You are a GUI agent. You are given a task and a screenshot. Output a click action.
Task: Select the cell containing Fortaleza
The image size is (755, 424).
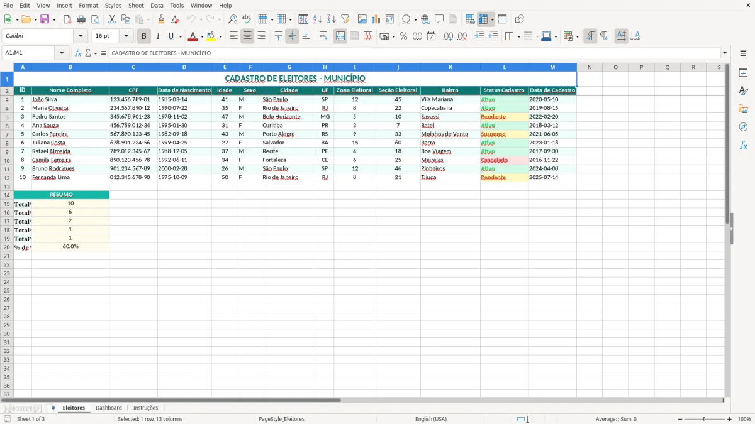(289, 160)
